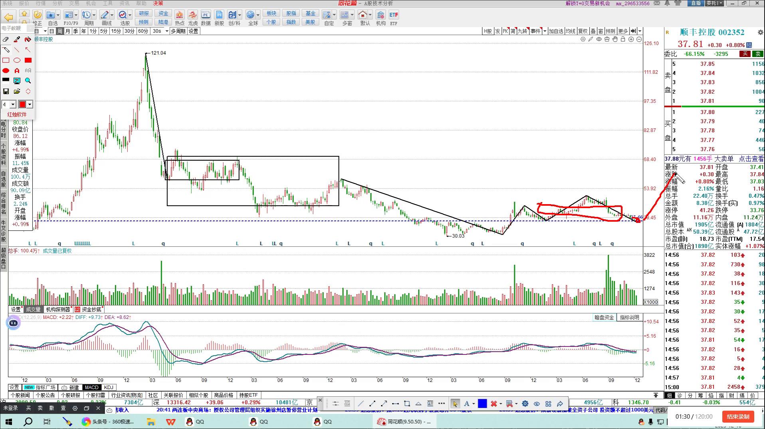Click the blue color swatch in drawing toolbar
Viewport: 765px width, 429px height.
point(482,403)
